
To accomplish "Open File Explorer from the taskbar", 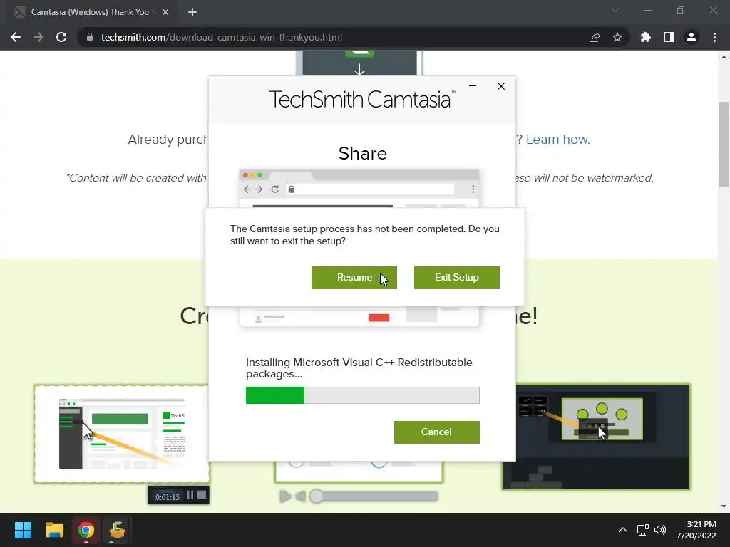I will coord(54,530).
